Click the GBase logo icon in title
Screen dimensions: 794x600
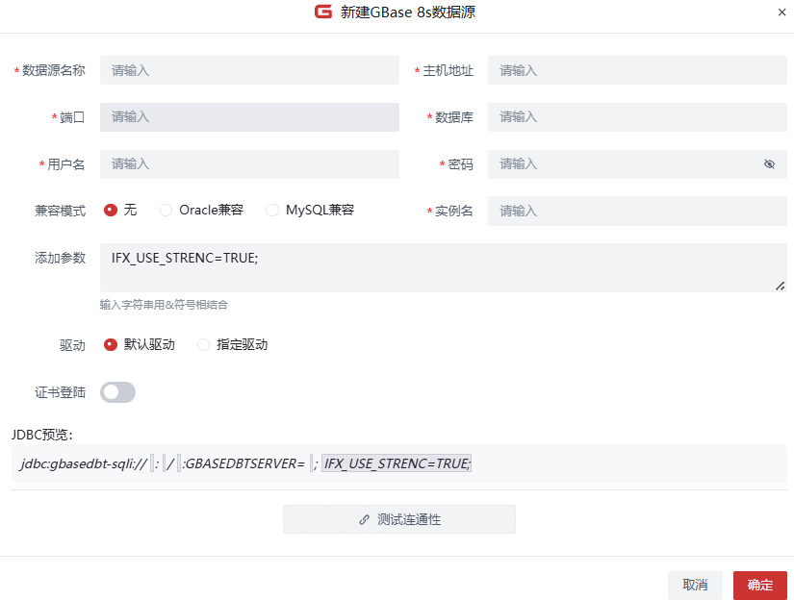pyautogui.click(x=323, y=12)
